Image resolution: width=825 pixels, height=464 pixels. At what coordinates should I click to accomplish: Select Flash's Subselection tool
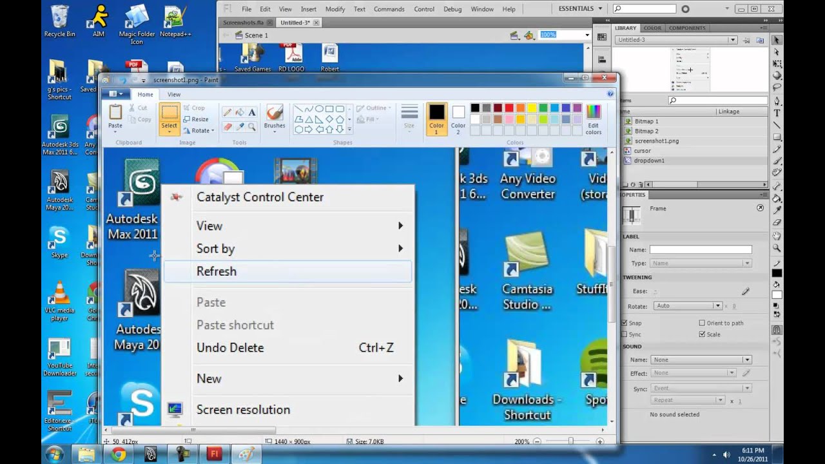coord(777,52)
